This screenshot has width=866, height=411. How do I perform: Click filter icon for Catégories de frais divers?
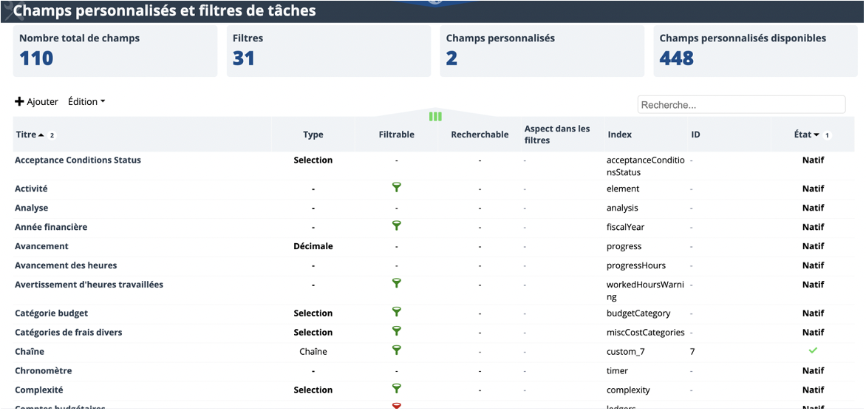(x=396, y=331)
